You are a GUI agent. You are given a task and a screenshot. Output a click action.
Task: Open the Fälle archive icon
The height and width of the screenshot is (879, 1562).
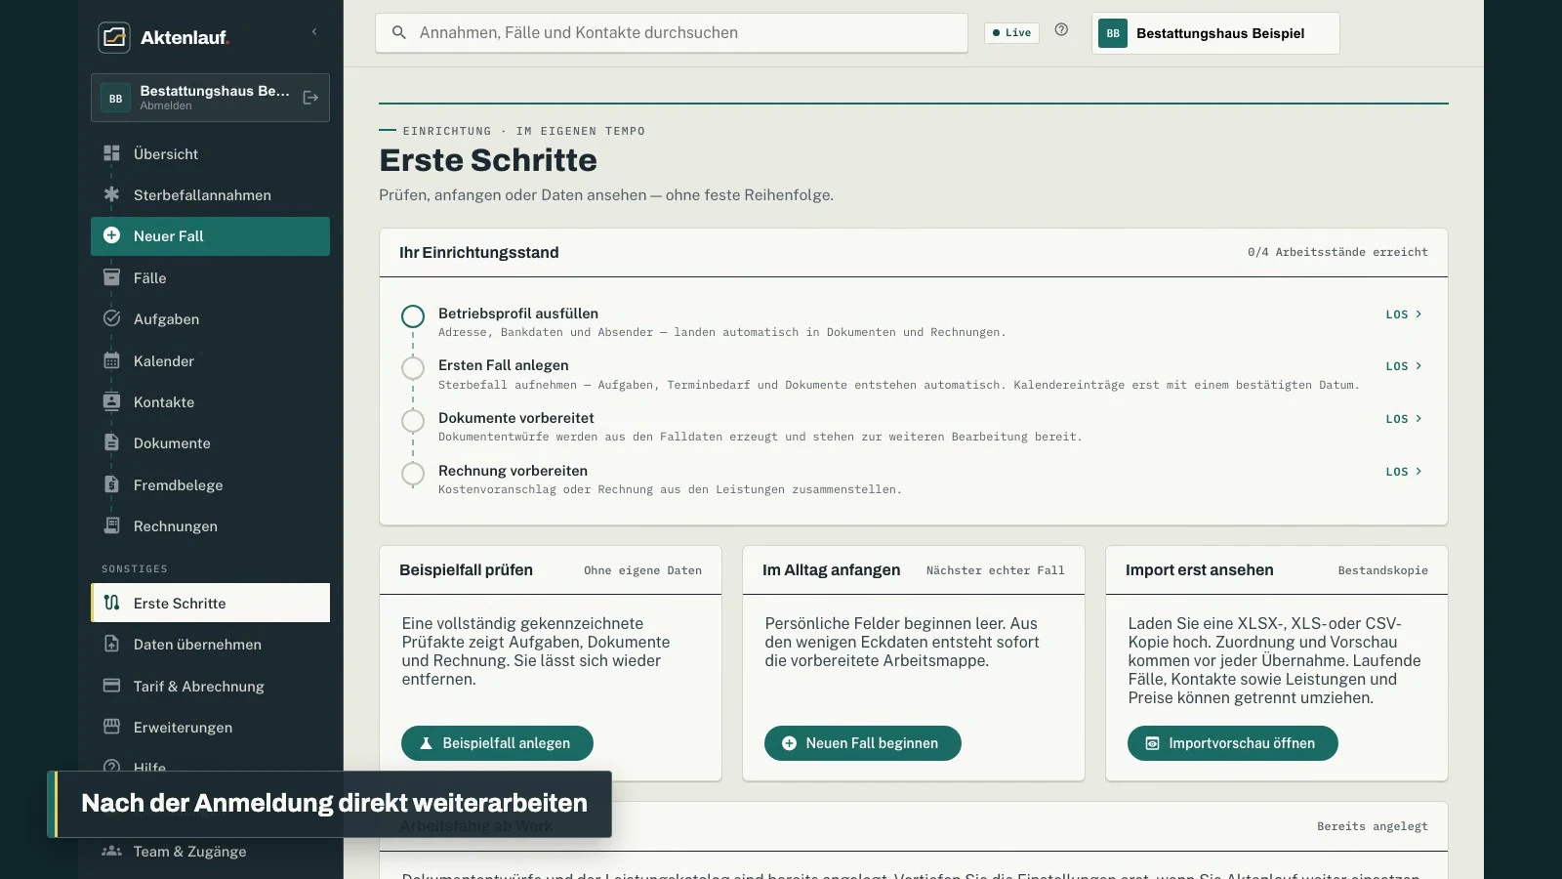[111, 277]
